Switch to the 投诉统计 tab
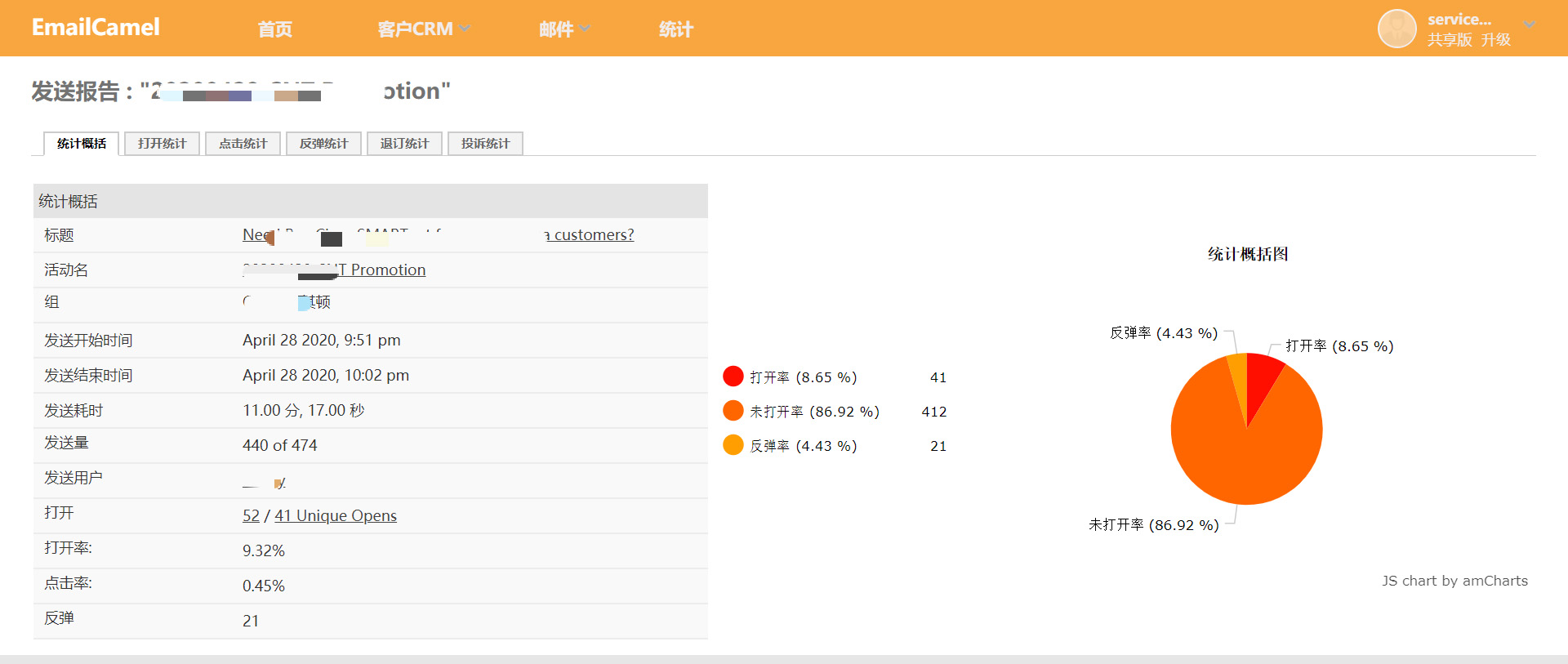 click(x=485, y=144)
